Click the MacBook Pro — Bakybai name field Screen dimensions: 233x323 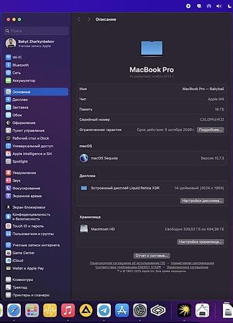pyautogui.click(x=203, y=89)
